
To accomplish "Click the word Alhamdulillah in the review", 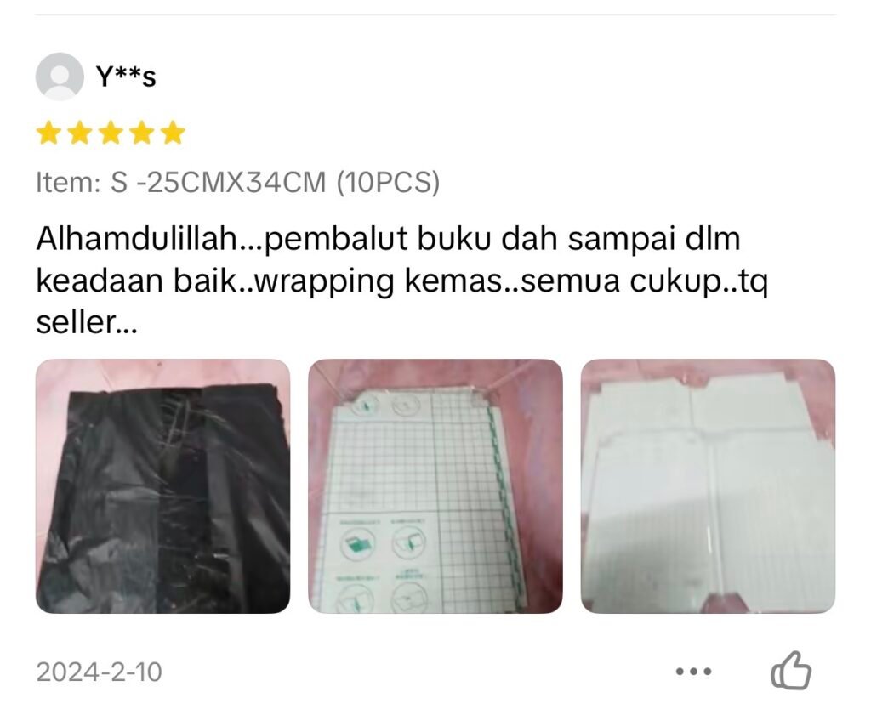I will click(x=139, y=239).
